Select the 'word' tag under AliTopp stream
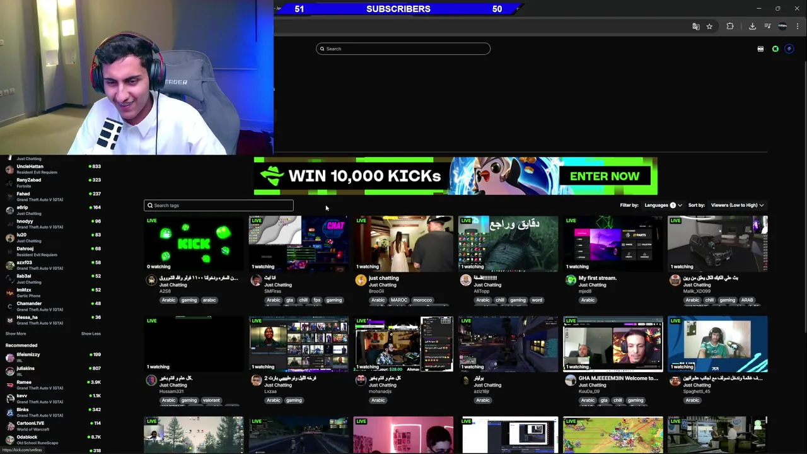Screen dimensions: 807x454 pyautogui.click(x=537, y=300)
